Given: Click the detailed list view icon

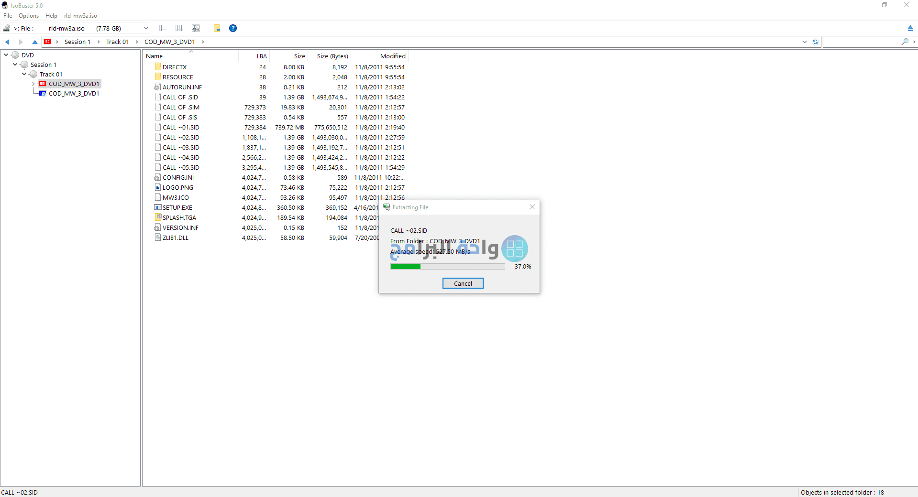Looking at the screenshot, I should click(x=163, y=28).
